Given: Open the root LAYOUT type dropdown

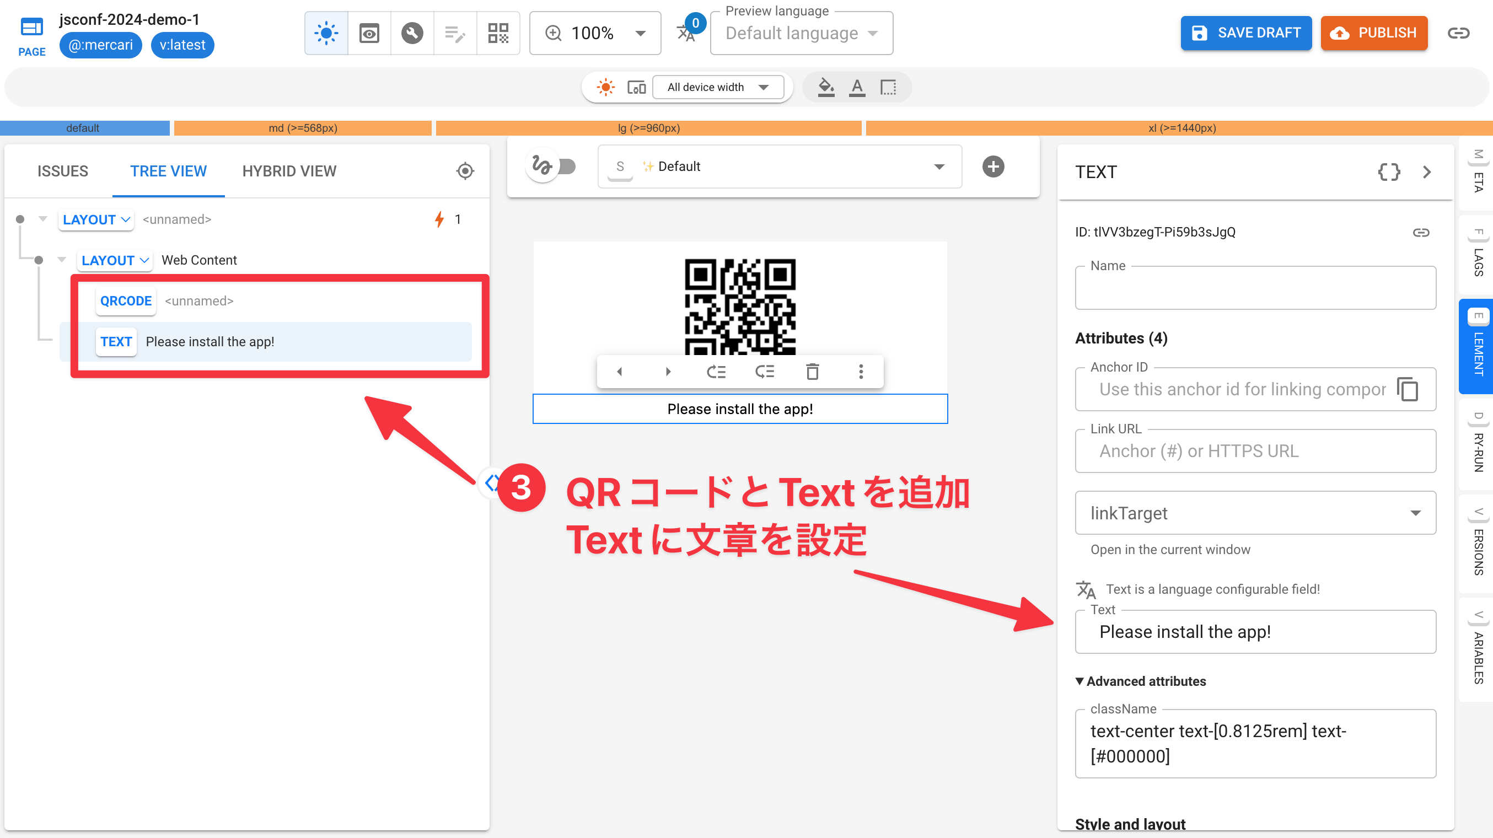Looking at the screenshot, I should pyautogui.click(x=96, y=219).
